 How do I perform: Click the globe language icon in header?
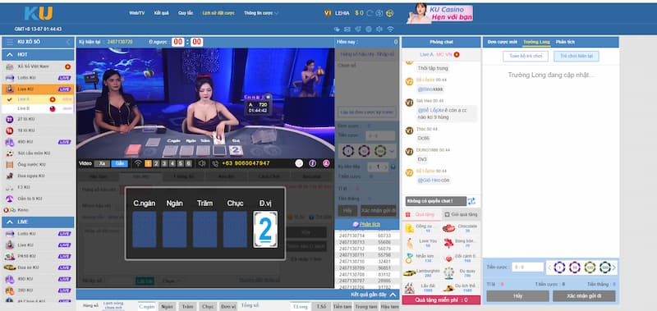(368, 30)
